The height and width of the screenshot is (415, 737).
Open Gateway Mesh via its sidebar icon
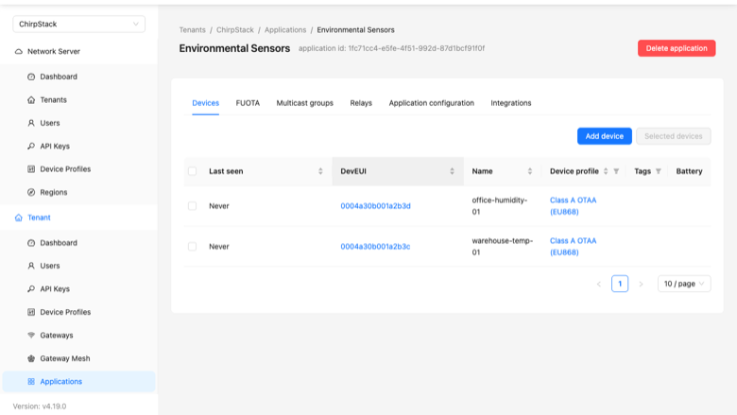pos(31,358)
